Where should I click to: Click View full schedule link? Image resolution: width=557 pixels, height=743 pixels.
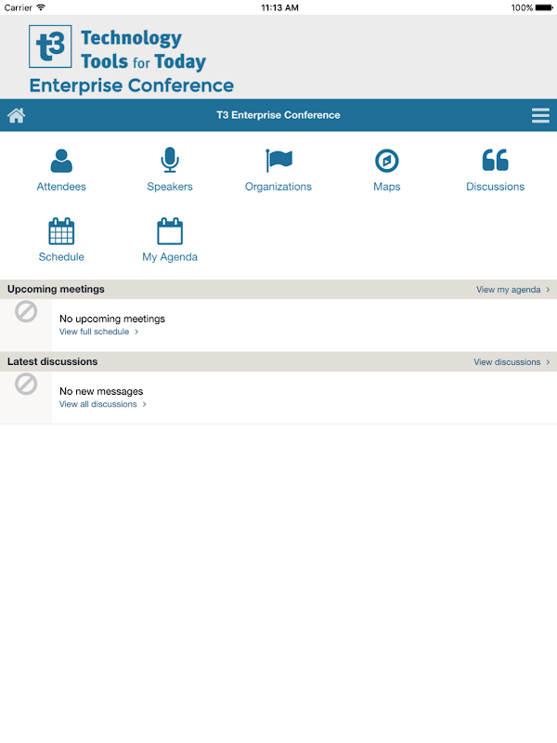[95, 332]
